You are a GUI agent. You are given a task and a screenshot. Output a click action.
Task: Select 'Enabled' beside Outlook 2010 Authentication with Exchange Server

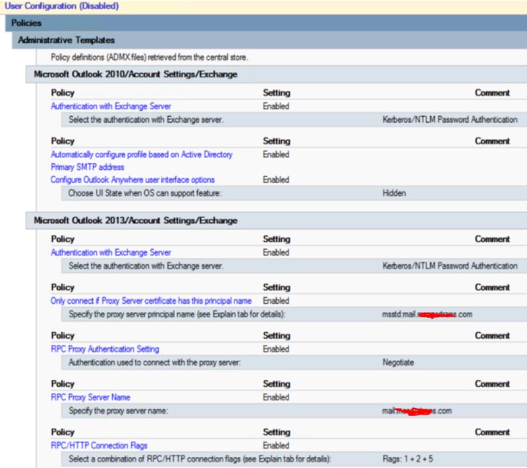[x=276, y=106]
